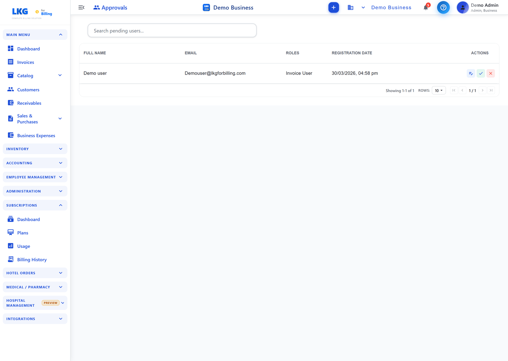Click the Demouser@lkgforbilling.com email cell
Image resolution: width=508 pixels, height=361 pixels.
215,73
